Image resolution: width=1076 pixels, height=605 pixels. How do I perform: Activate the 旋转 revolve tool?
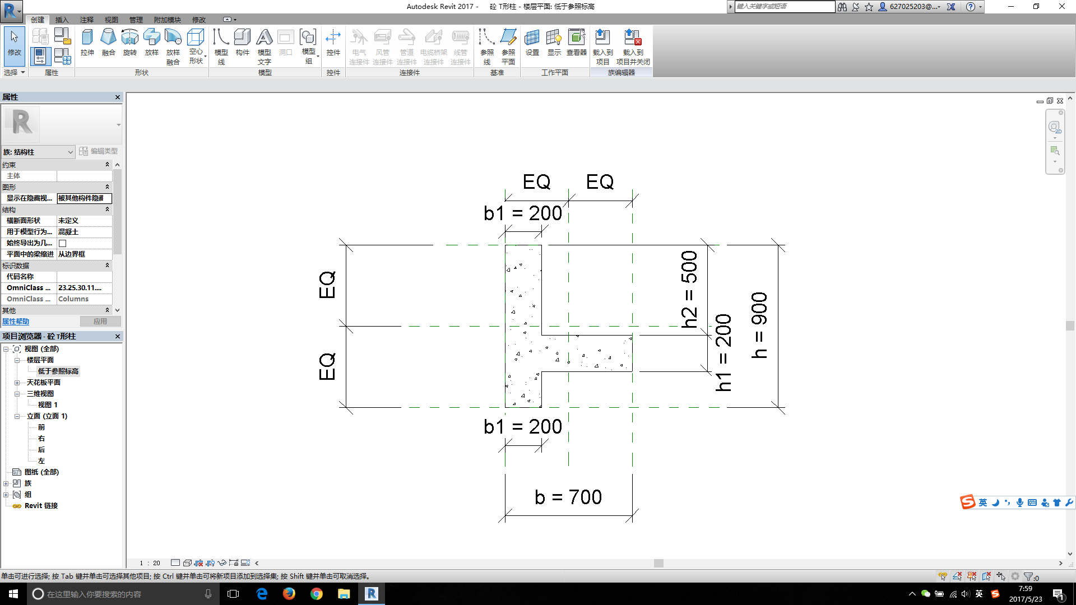point(129,42)
